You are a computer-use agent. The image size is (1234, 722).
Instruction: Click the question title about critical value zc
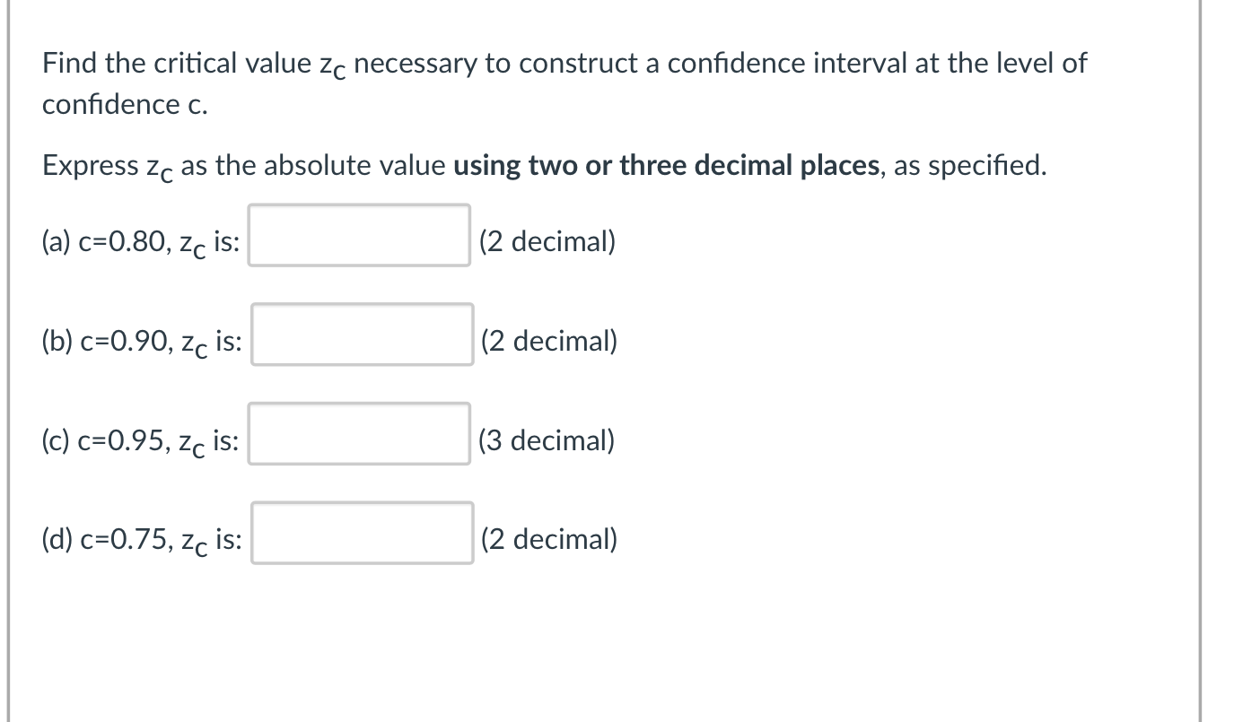click(564, 62)
